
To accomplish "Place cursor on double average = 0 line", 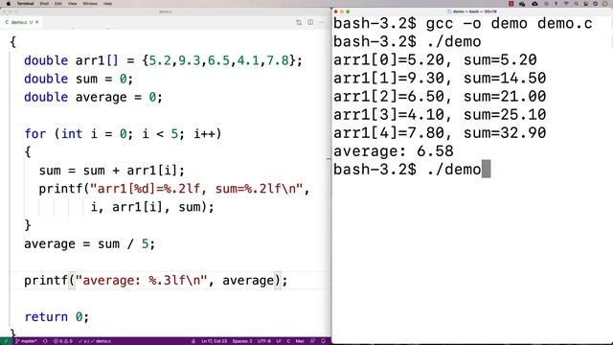I will pyautogui.click(x=93, y=97).
